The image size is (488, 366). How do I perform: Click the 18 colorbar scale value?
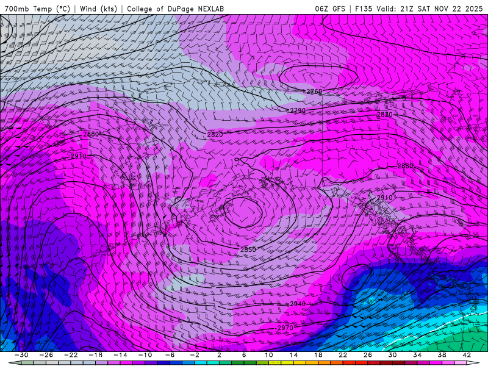click(x=318, y=355)
